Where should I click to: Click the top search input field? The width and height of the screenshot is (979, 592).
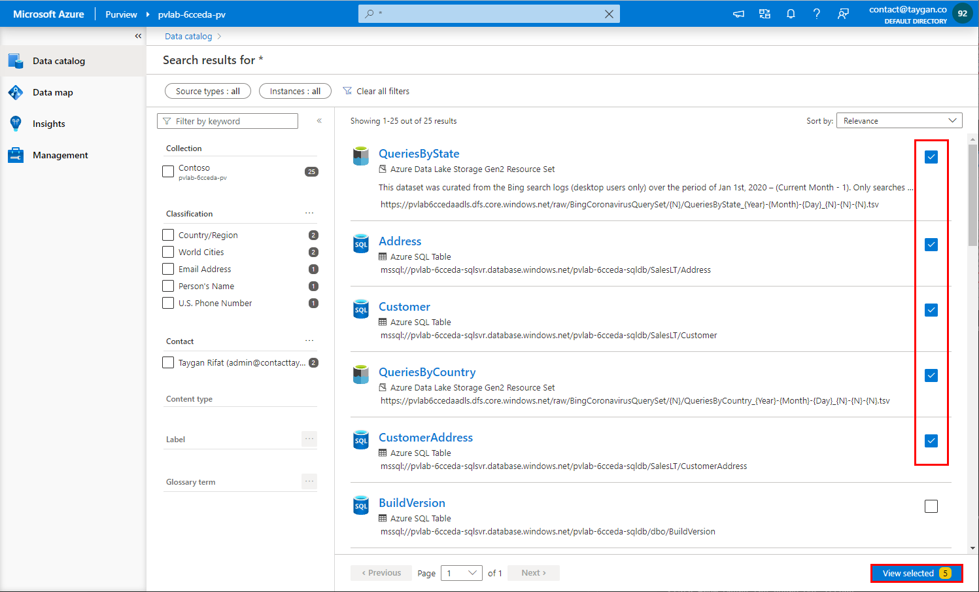click(x=489, y=14)
